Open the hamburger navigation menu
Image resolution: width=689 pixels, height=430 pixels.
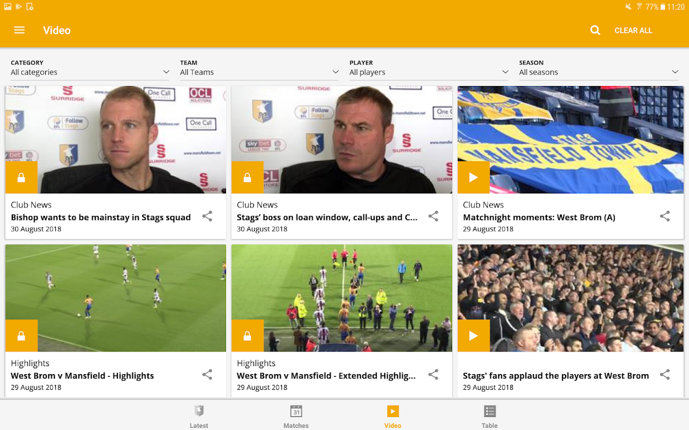click(x=19, y=30)
